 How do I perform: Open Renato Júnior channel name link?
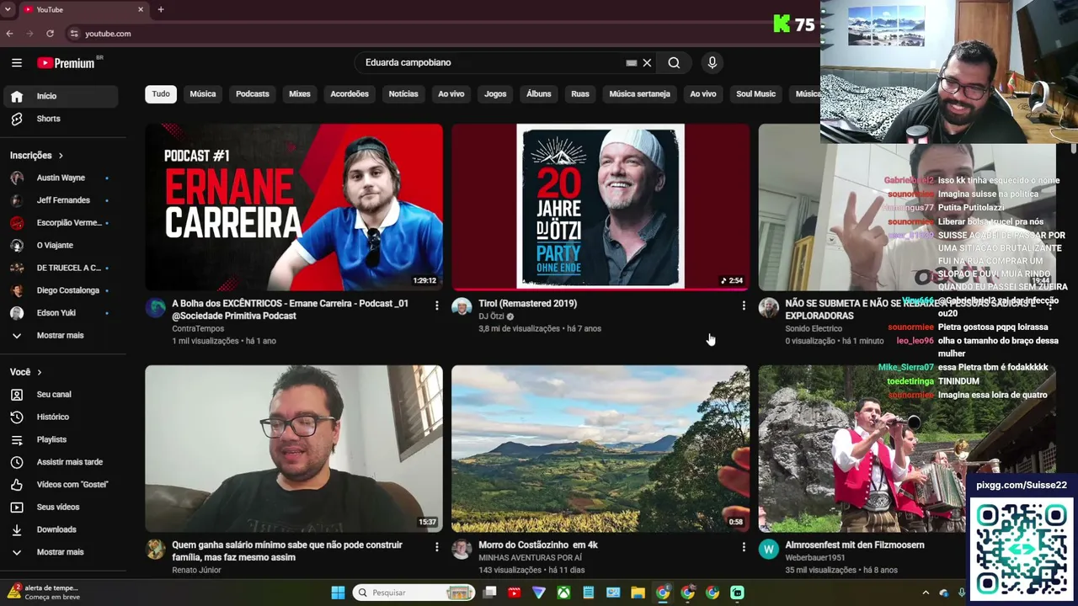click(x=196, y=571)
